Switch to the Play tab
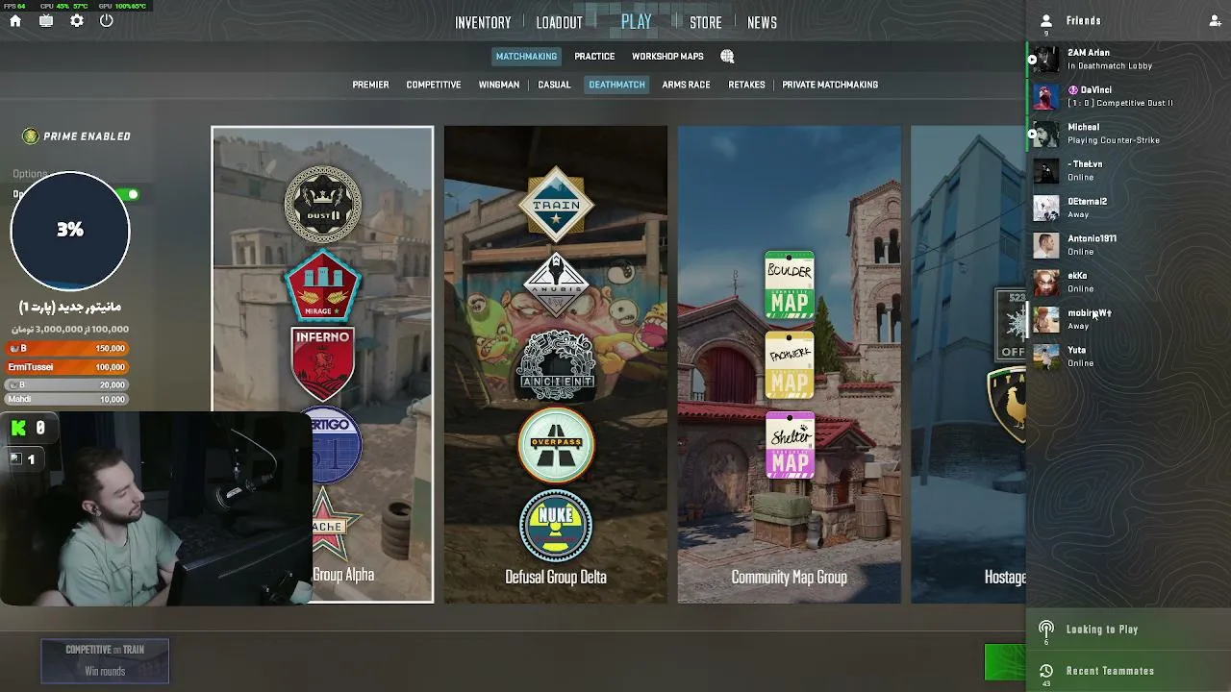This screenshot has height=692, width=1231. tap(636, 21)
